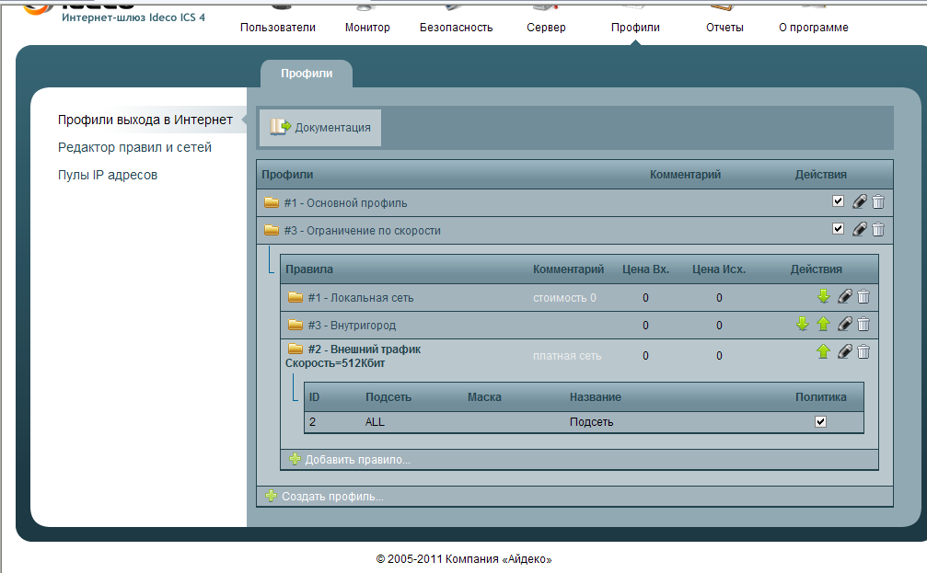
Task: Open the Безопасность menu
Action: pyautogui.click(x=456, y=28)
